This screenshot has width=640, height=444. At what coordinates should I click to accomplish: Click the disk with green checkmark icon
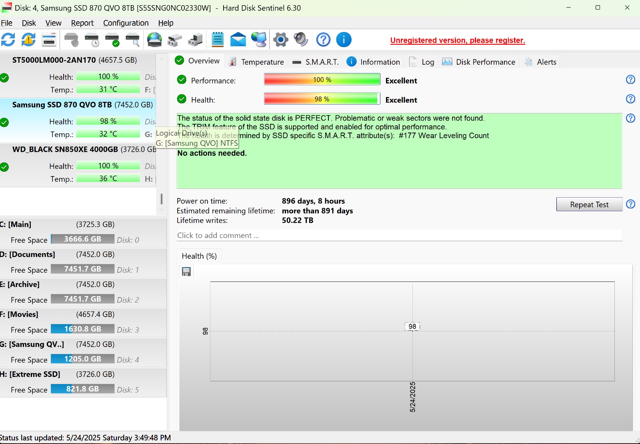pyautogui.click(x=112, y=40)
